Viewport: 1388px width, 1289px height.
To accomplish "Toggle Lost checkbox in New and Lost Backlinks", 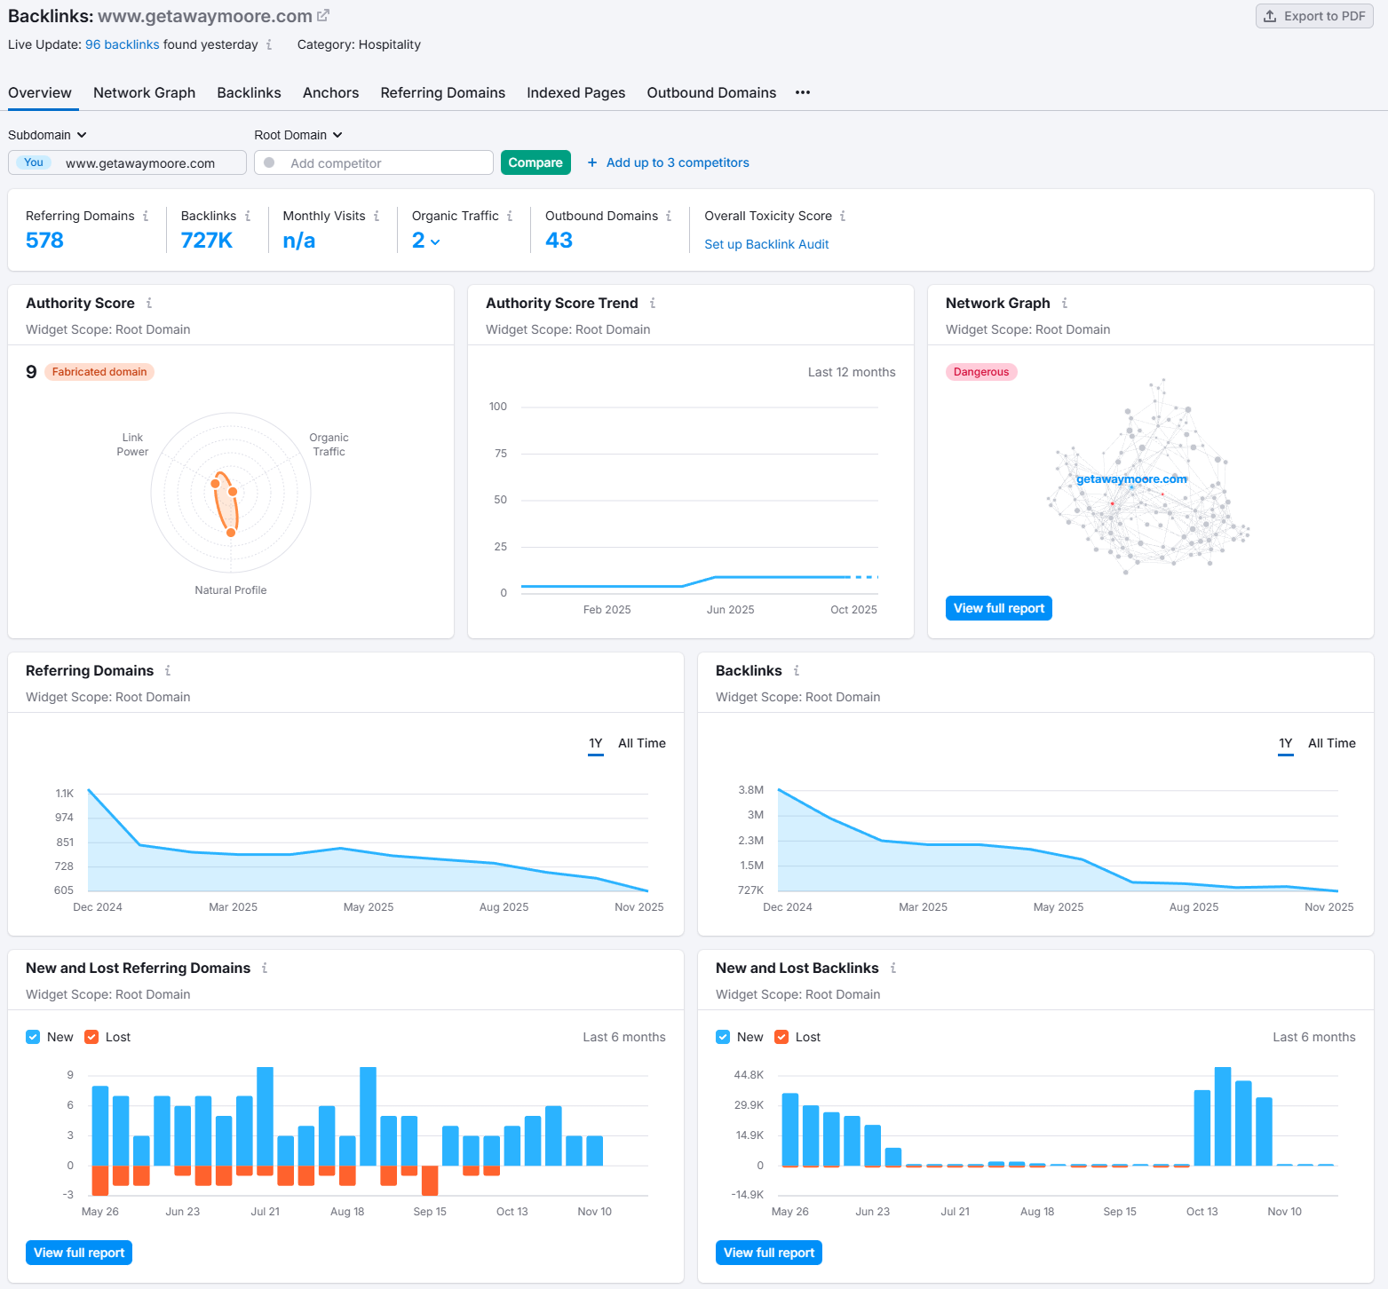I will [781, 1037].
